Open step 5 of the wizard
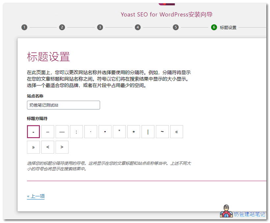 176,27
